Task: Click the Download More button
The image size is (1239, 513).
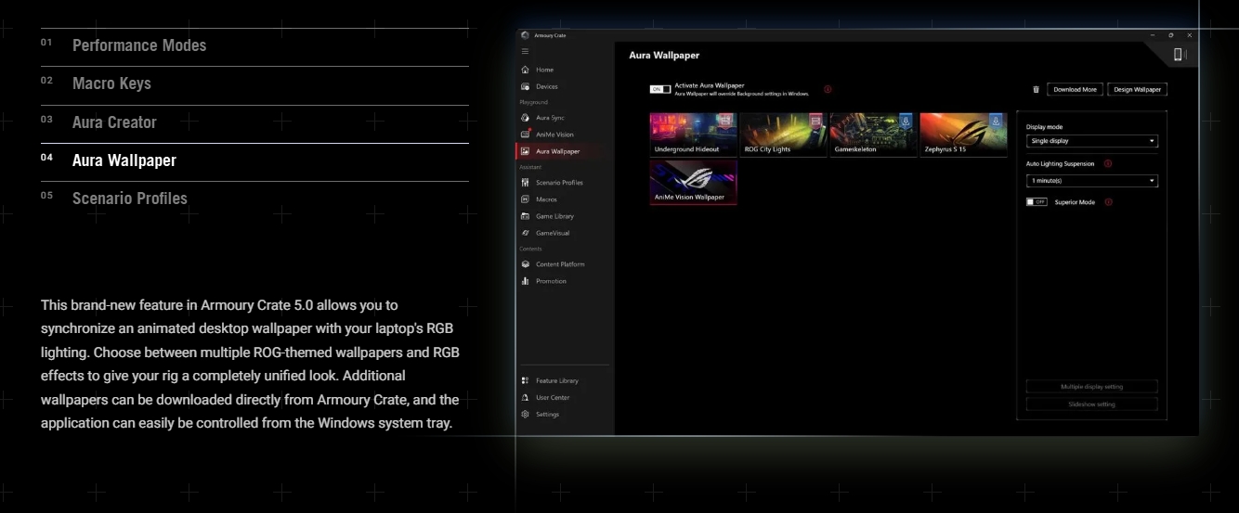Action: click(1075, 90)
